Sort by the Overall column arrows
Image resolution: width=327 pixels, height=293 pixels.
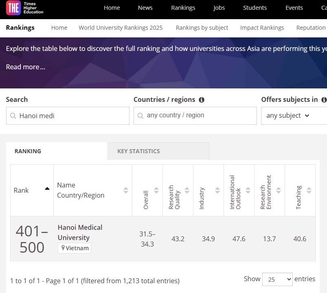click(x=156, y=190)
